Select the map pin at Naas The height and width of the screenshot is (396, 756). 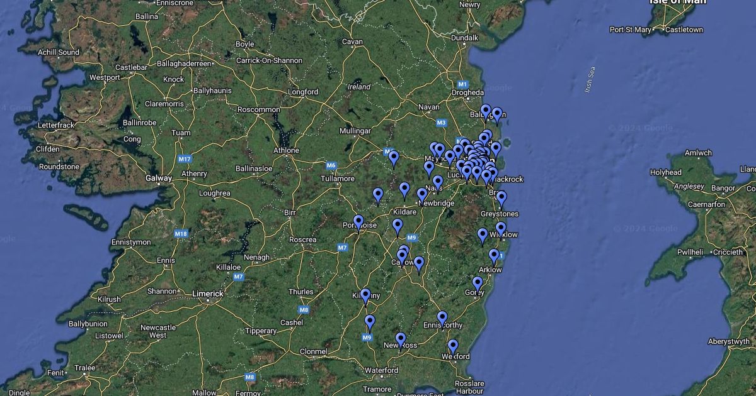click(438, 183)
